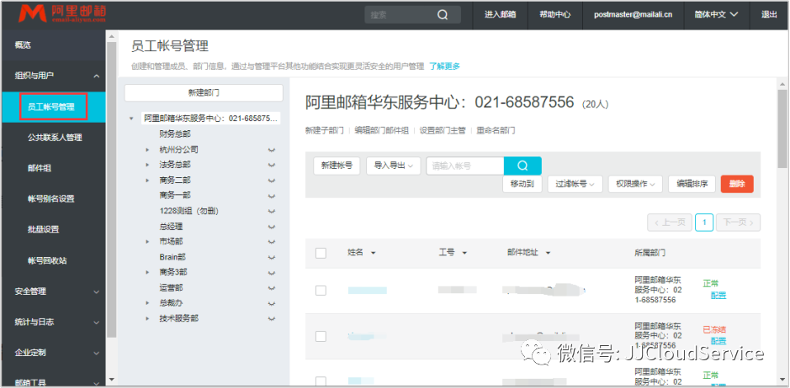This screenshot has width=790, height=388.
Task: Open chevron menu beside 商务一部
Action: coord(273,195)
